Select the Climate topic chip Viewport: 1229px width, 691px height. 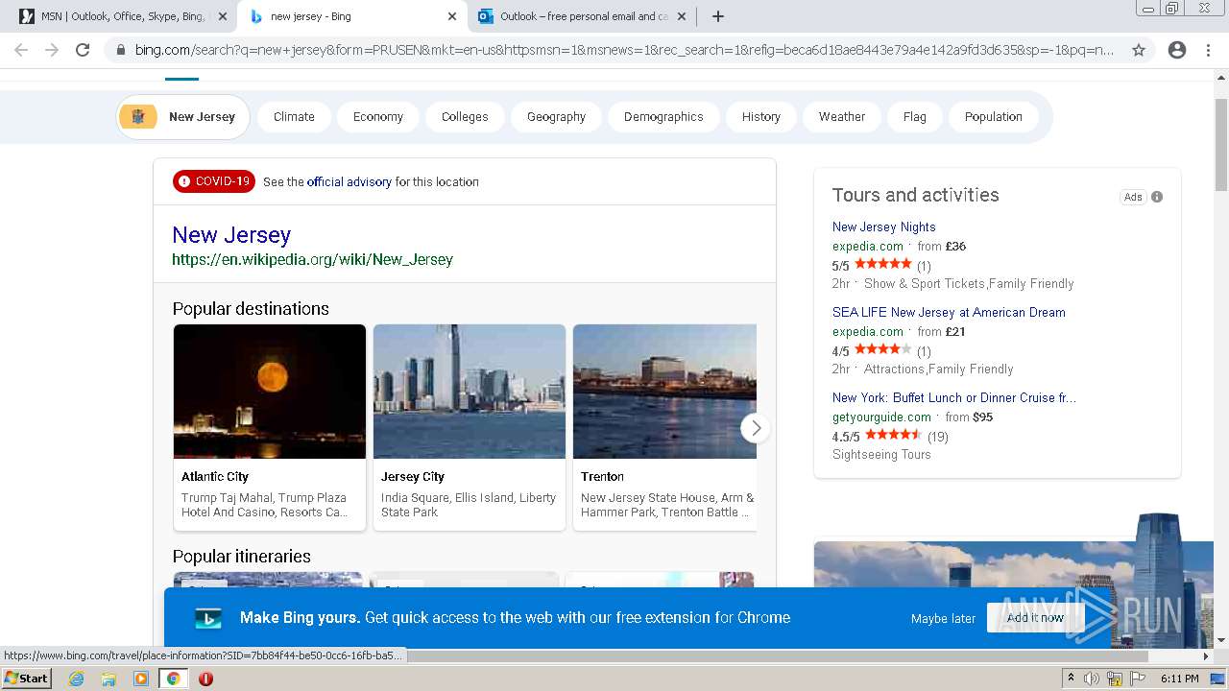[x=294, y=117]
